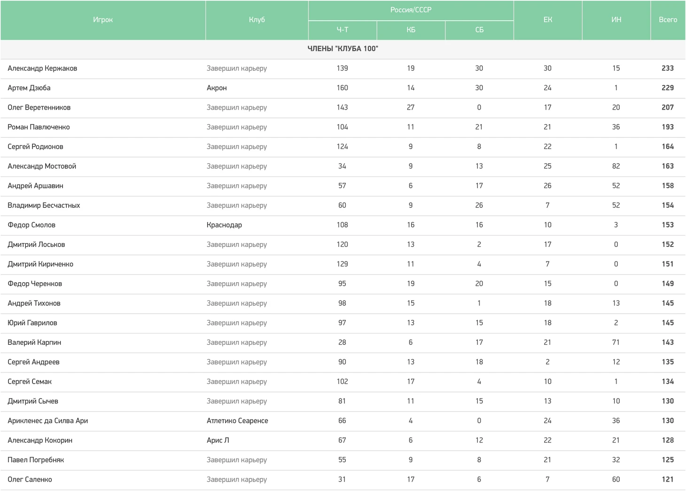686x491 pixels.
Task: Select the СБ sub-column header
Action: pyautogui.click(x=479, y=30)
